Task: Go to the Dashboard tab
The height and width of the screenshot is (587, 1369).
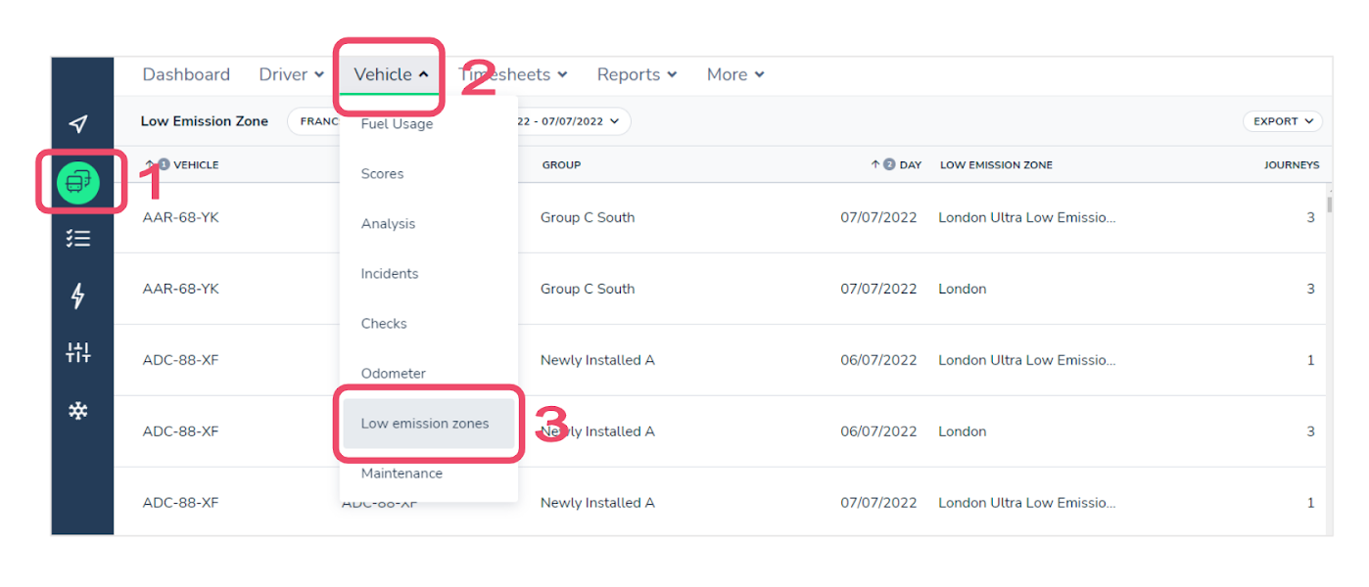Action: coord(186,74)
